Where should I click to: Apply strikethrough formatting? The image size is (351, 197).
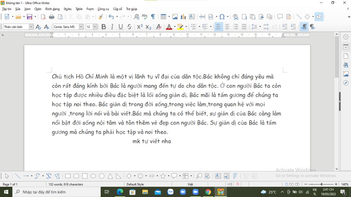point(129,27)
